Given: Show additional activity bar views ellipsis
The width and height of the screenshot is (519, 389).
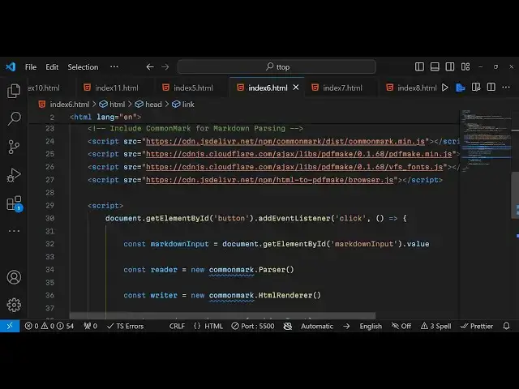Looking at the screenshot, I should pyautogui.click(x=14, y=231).
